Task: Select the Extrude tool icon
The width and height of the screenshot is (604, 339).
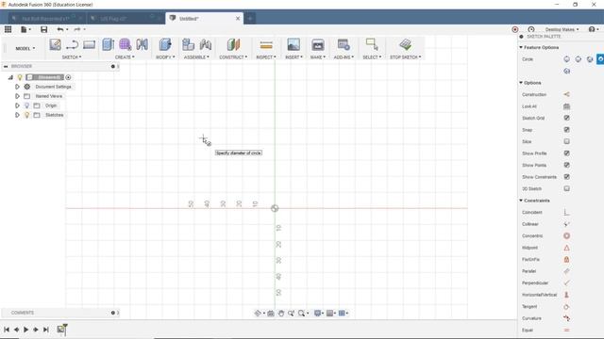Action: [x=109, y=44]
